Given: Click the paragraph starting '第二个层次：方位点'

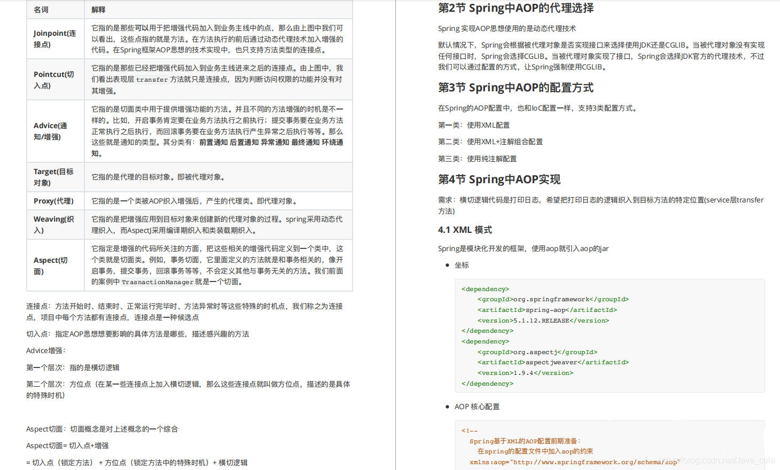Looking at the screenshot, I should click(188, 389).
